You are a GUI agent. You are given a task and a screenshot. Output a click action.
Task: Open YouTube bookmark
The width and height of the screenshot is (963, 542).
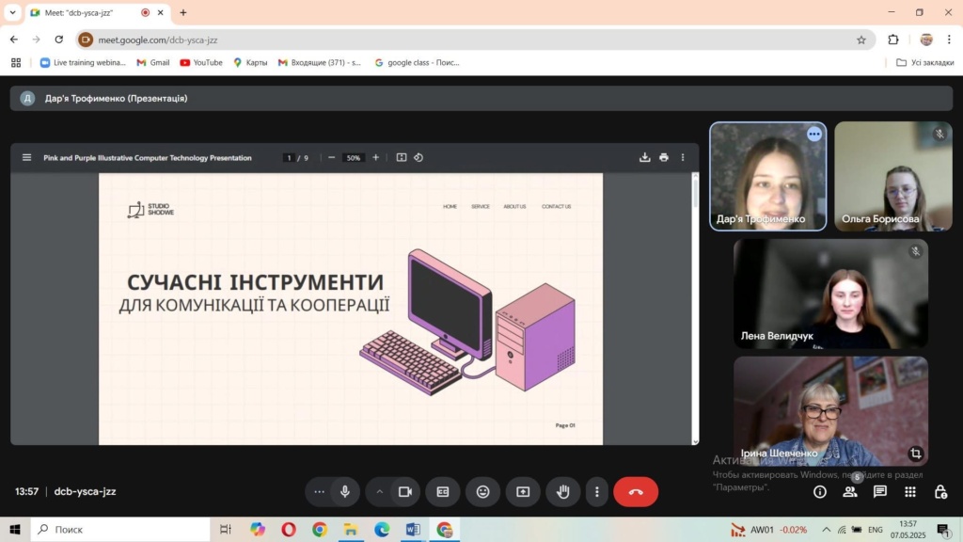[201, 63]
